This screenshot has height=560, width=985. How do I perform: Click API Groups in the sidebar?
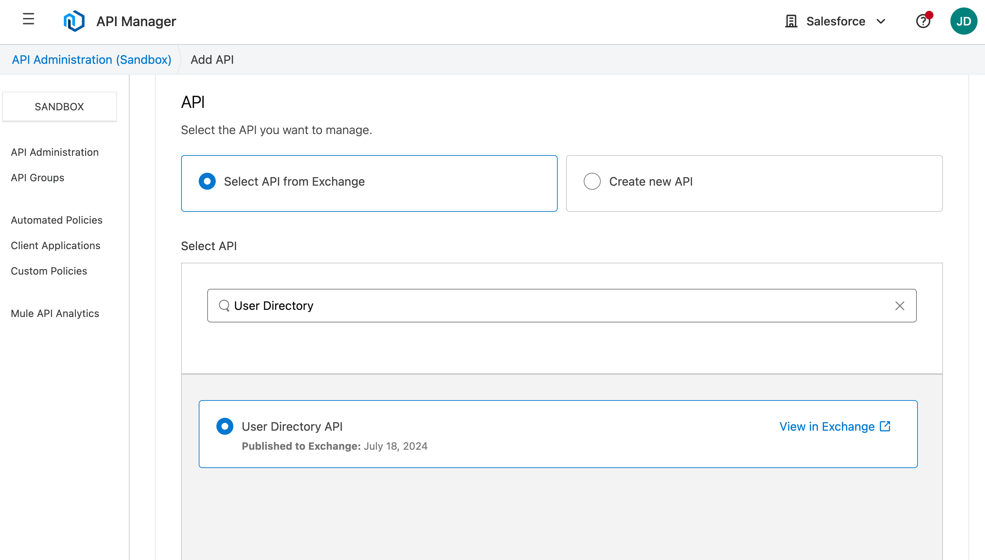[x=37, y=178]
